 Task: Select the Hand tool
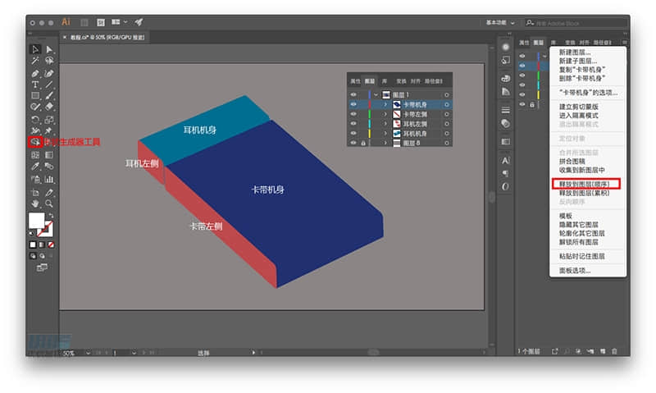[x=35, y=203]
